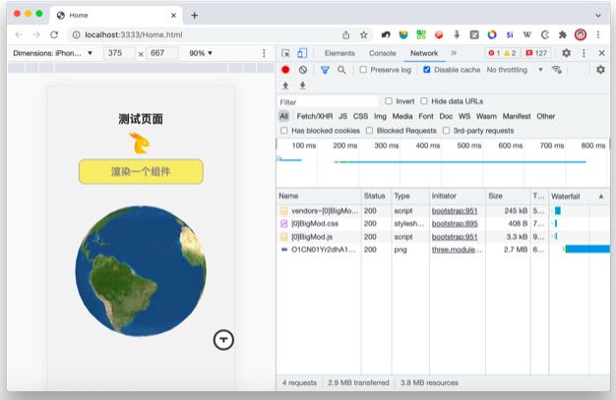Image resolution: width=616 pixels, height=400 pixels.
Task: Switch to the Elements tab
Action: [339, 53]
